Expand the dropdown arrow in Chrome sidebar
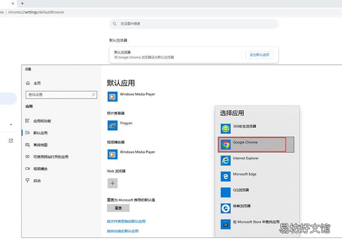The image size is (342, 242). pyautogui.click(x=11, y=125)
